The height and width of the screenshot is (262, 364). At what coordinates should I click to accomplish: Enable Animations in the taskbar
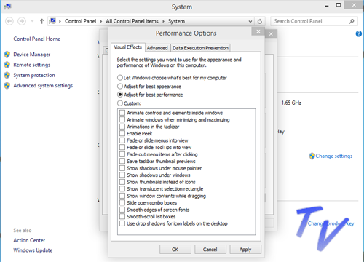click(x=122, y=127)
